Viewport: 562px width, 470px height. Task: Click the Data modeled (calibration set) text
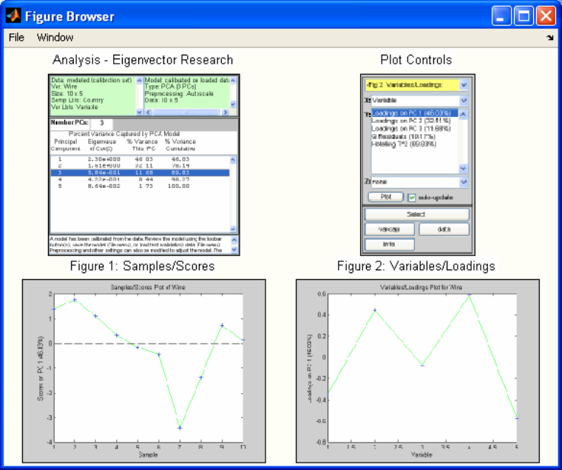point(92,80)
